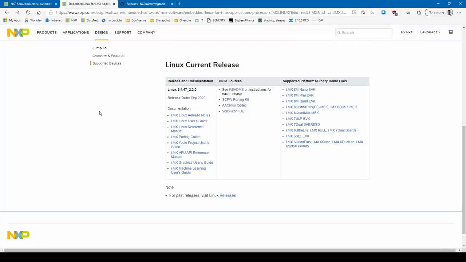Open i.MX Linux User's Guide
The width and height of the screenshot is (466, 262).
189,121
